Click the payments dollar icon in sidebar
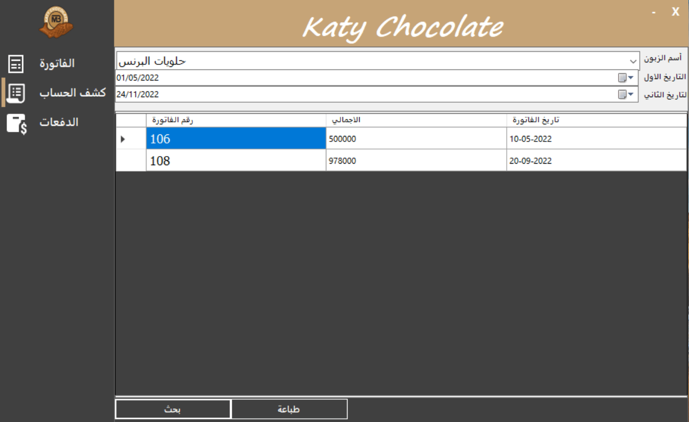Viewport: 689px width, 422px height. pyautogui.click(x=17, y=123)
